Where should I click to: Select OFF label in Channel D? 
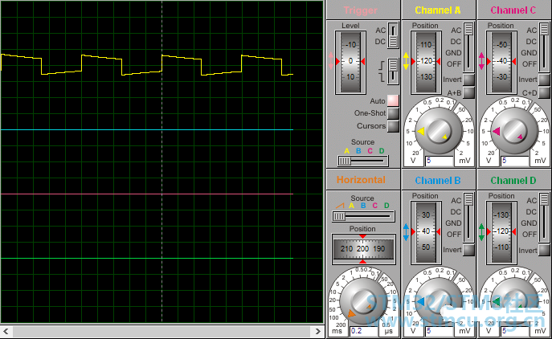[530, 235]
